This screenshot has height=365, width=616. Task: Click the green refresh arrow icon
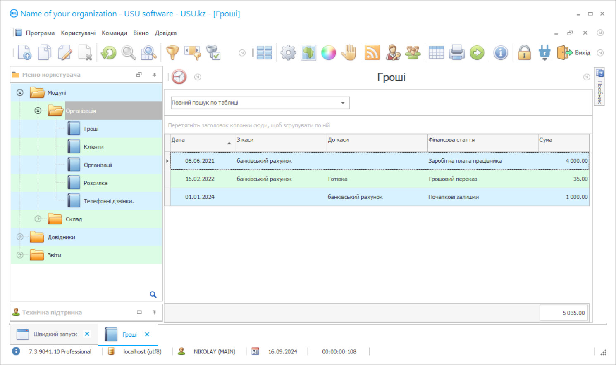point(109,53)
